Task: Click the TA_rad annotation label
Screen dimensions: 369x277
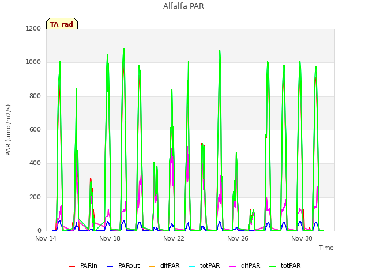Action: pyautogui.click(x=62, y=24)
